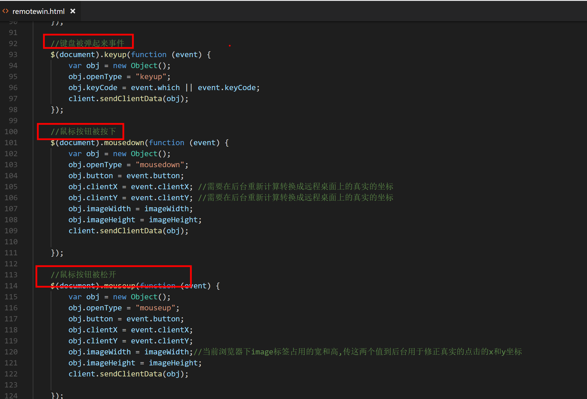
Task: Click event.clientY on line 119
Action: (x=160, y=341)
